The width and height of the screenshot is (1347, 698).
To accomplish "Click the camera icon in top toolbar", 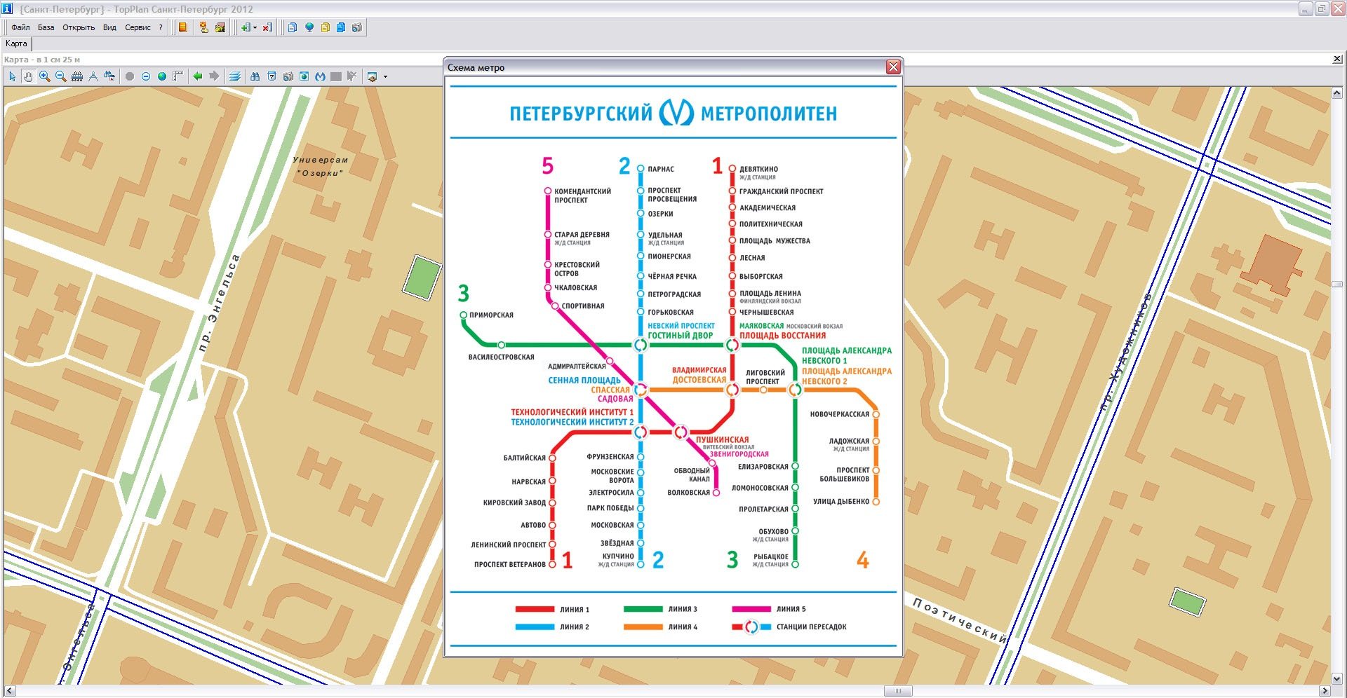I will (x=357, y=27).
